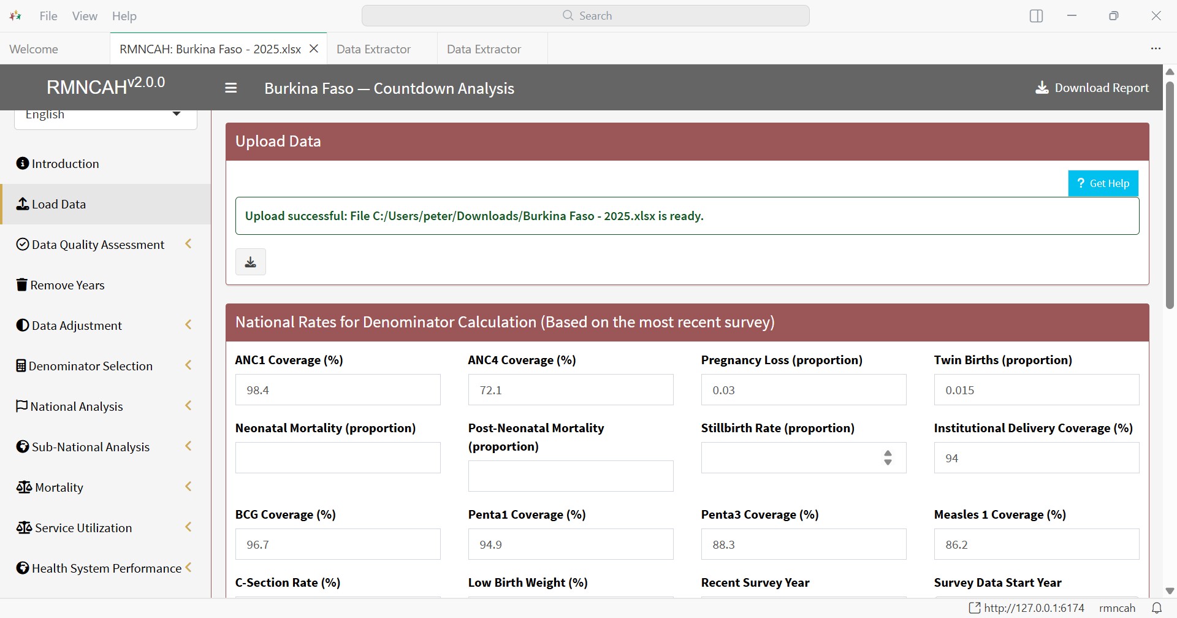This screenshot has height=618, width=1177.
Task: Click the Get Help button
Action: 1103,183
